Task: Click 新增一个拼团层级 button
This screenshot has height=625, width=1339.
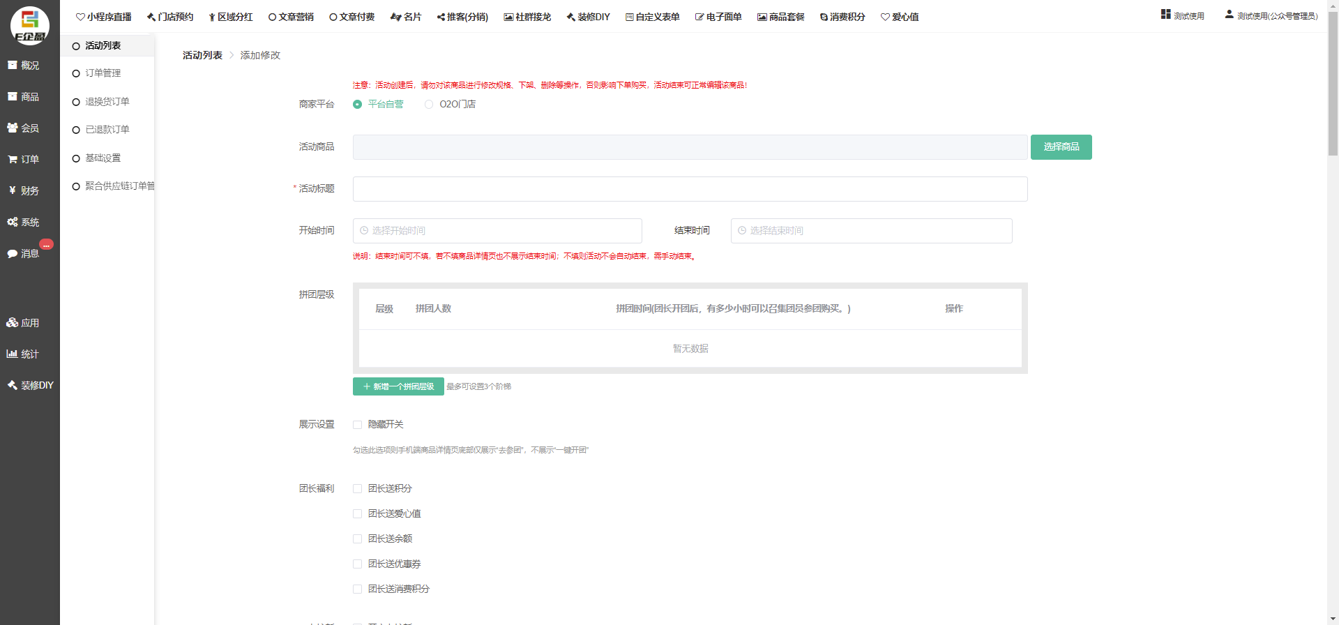Action: pos(398,386)
